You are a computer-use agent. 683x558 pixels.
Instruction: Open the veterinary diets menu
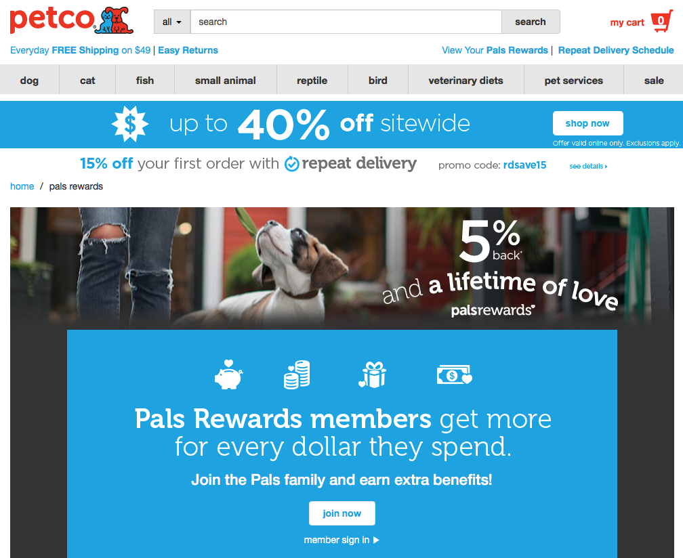click(465, 81)
